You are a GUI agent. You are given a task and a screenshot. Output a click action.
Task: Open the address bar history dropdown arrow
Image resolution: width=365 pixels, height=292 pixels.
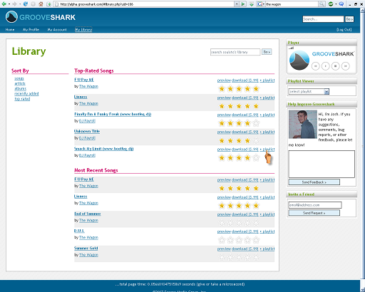tap(237, 4)
